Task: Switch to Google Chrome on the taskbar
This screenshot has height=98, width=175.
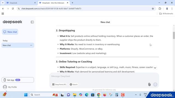Action: pos(98,95)
